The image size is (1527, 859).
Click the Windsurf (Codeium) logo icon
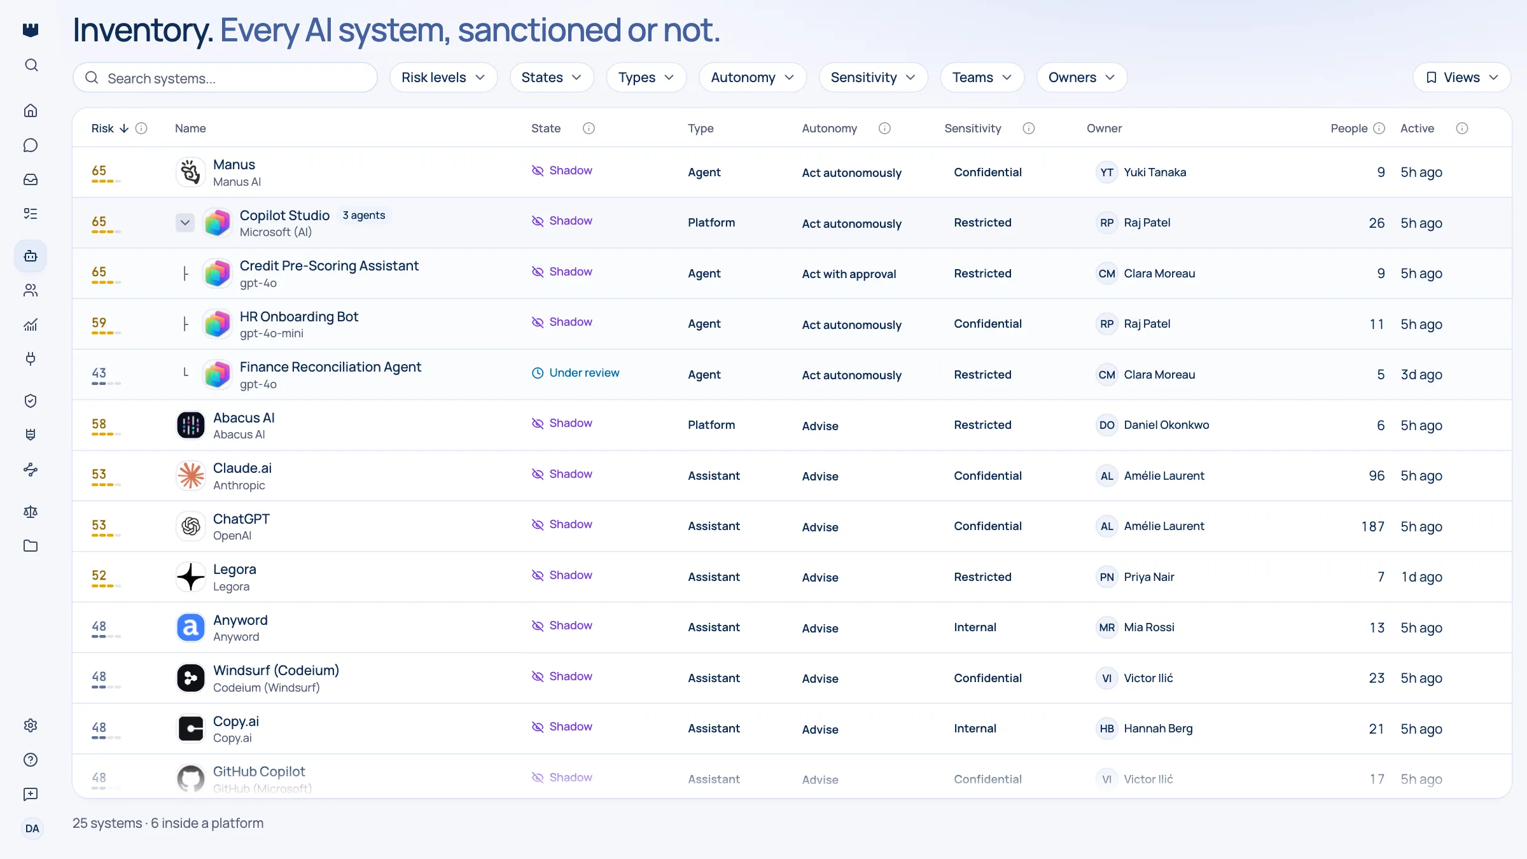pos(190,678)
